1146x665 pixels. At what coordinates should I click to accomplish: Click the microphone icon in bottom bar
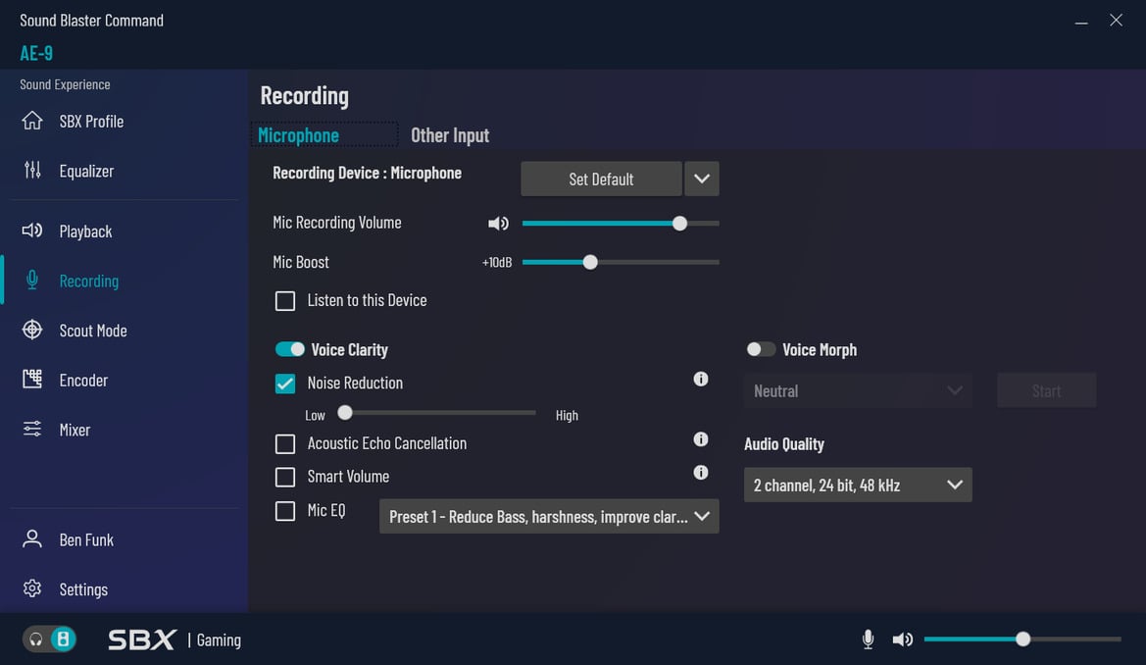click(x=868, y=639)
